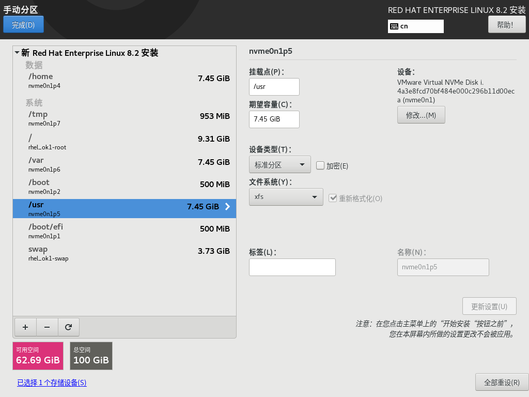Select the /boot/efi nvme0n1p1 partition row
This screenshot has height=397, width=529.
125,231
